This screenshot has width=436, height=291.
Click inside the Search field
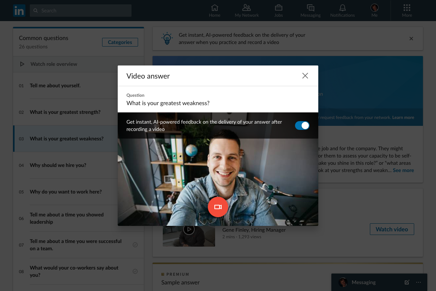[x=80, y=11]
